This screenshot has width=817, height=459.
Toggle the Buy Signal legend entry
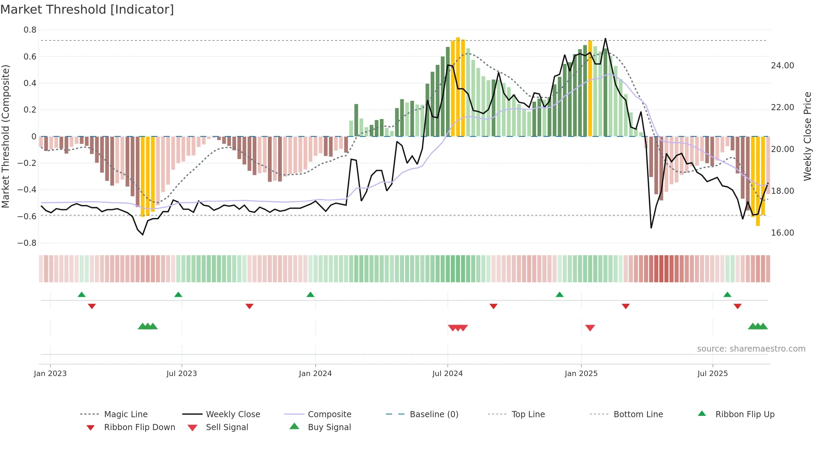point(320,427)
